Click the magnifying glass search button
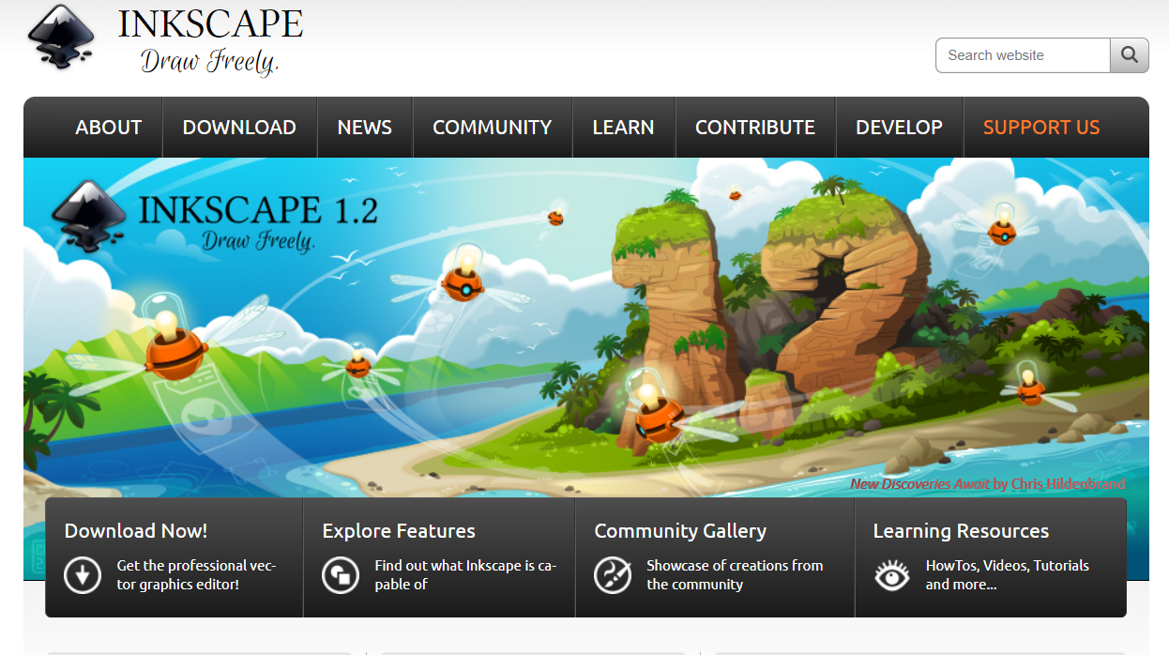The width and height of the screenshot is (1169, 655). coord(1130,55)
